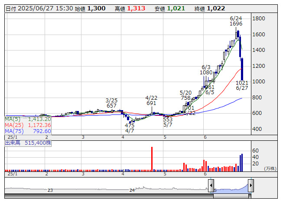This screenshot has width=283, height=203.
Task: Select the MA(75) legend entry
Action: coord(28,131)
